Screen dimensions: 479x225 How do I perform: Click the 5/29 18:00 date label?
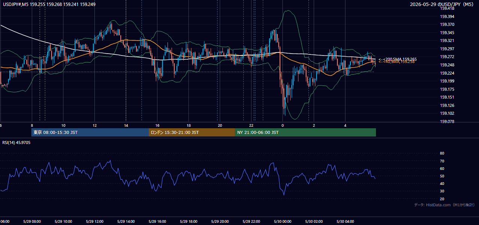pos(189,222)
